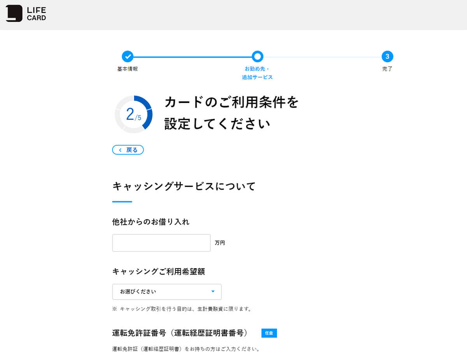
Task: Click the キャッシングサービスについて heading
Action: (x=184, y=186)
